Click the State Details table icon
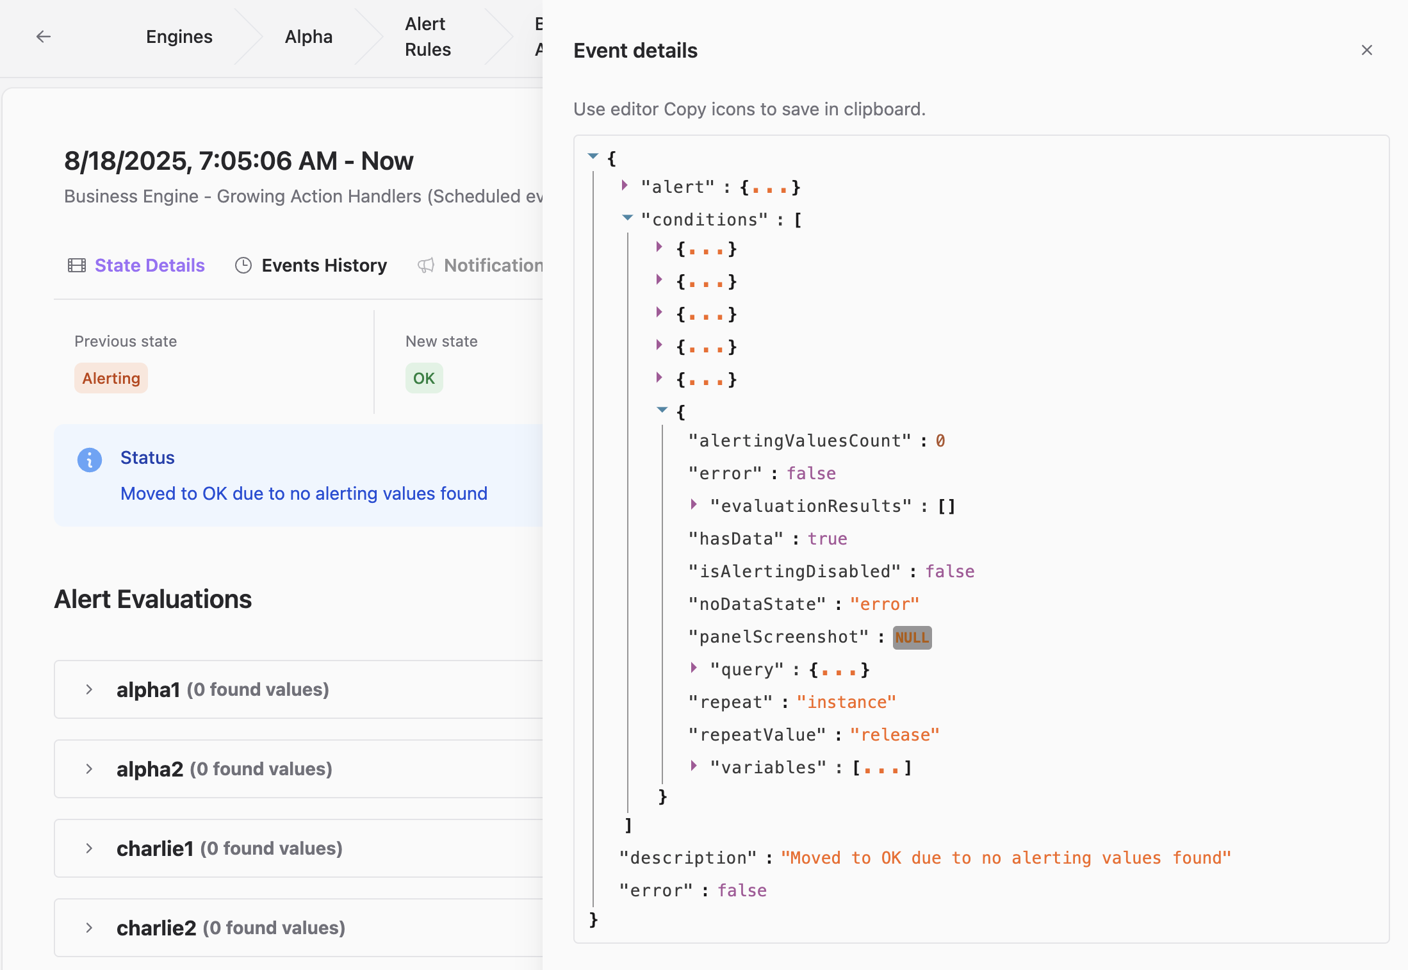The width and height of the screenshot is (1408, 970). pos(77,265)
